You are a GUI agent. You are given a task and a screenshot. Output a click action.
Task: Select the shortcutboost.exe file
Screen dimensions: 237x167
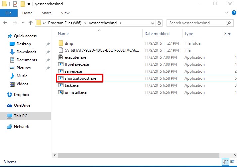tap(79, 78)
